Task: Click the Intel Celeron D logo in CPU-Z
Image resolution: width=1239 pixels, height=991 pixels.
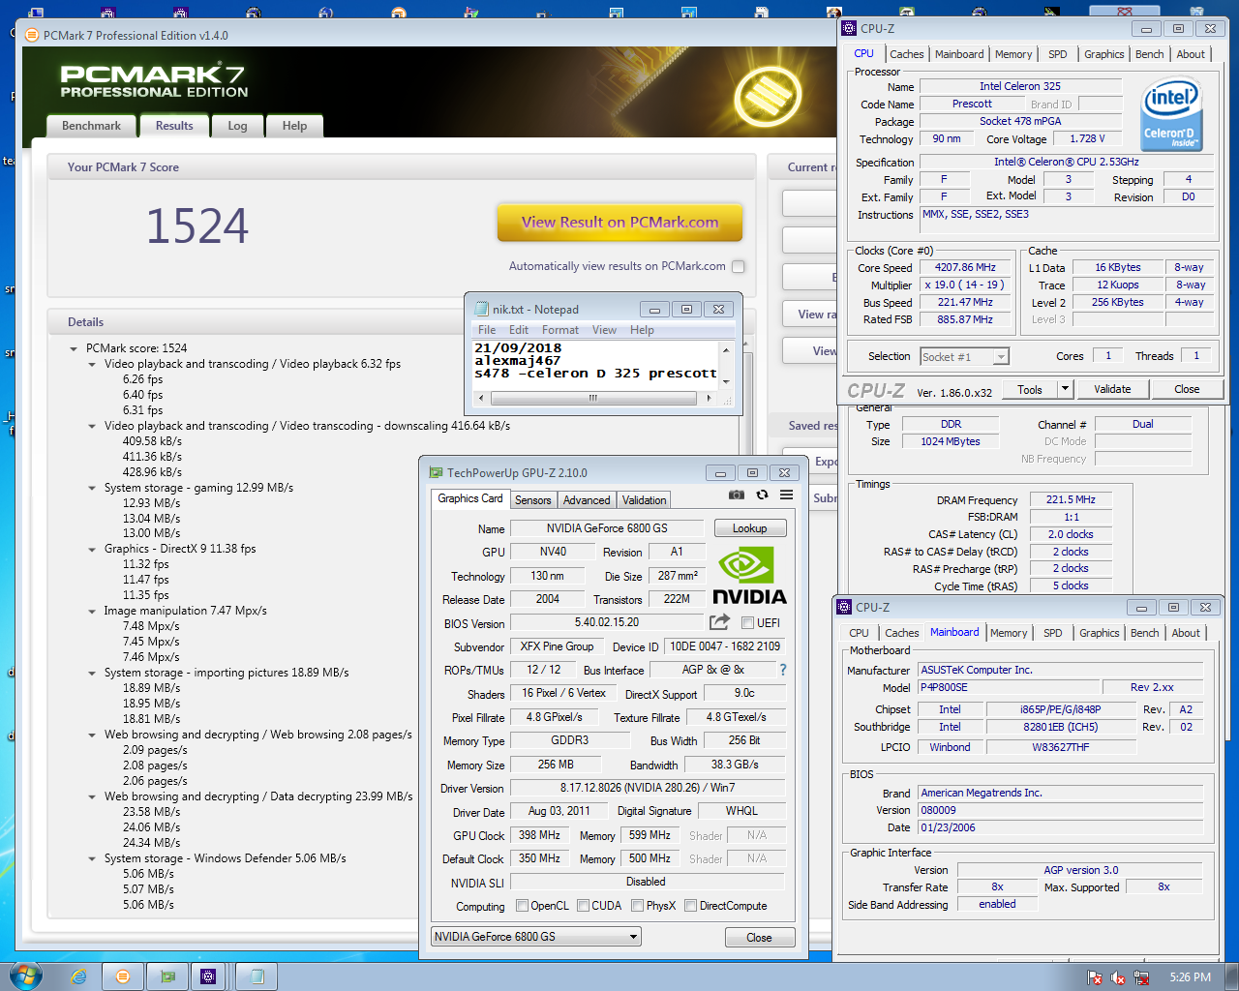Action: (1171, 116)
